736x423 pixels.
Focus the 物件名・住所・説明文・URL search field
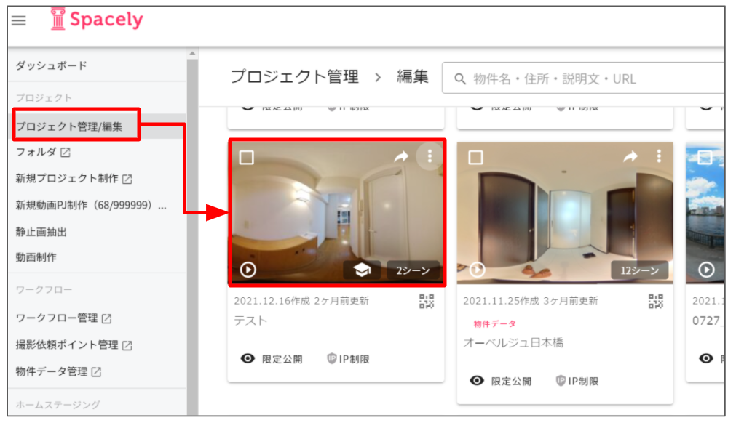coord(585,78)
